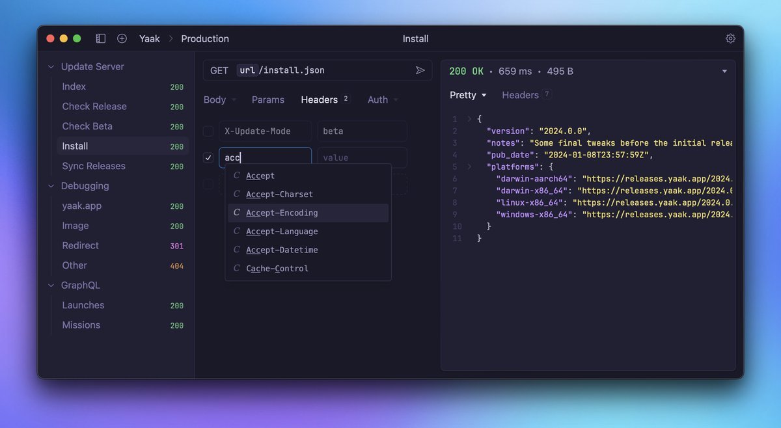Click the header value input field
This screenshot has width=781, height=428.
(362, 157)
